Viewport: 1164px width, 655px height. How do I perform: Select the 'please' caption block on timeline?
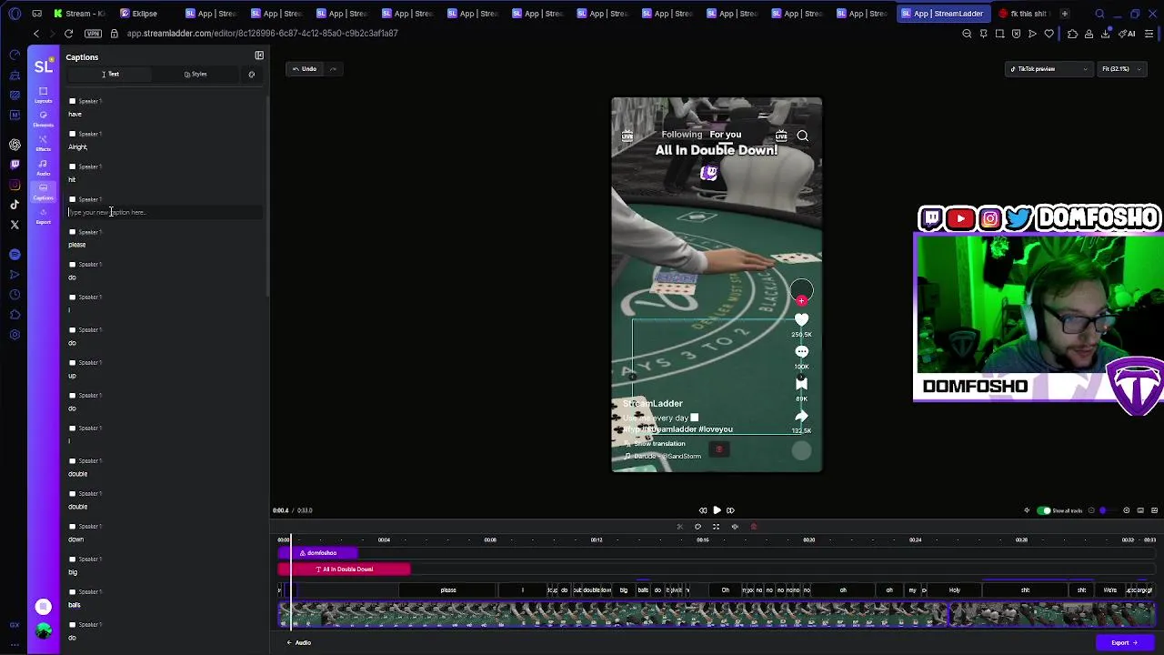tap(448, 590)
